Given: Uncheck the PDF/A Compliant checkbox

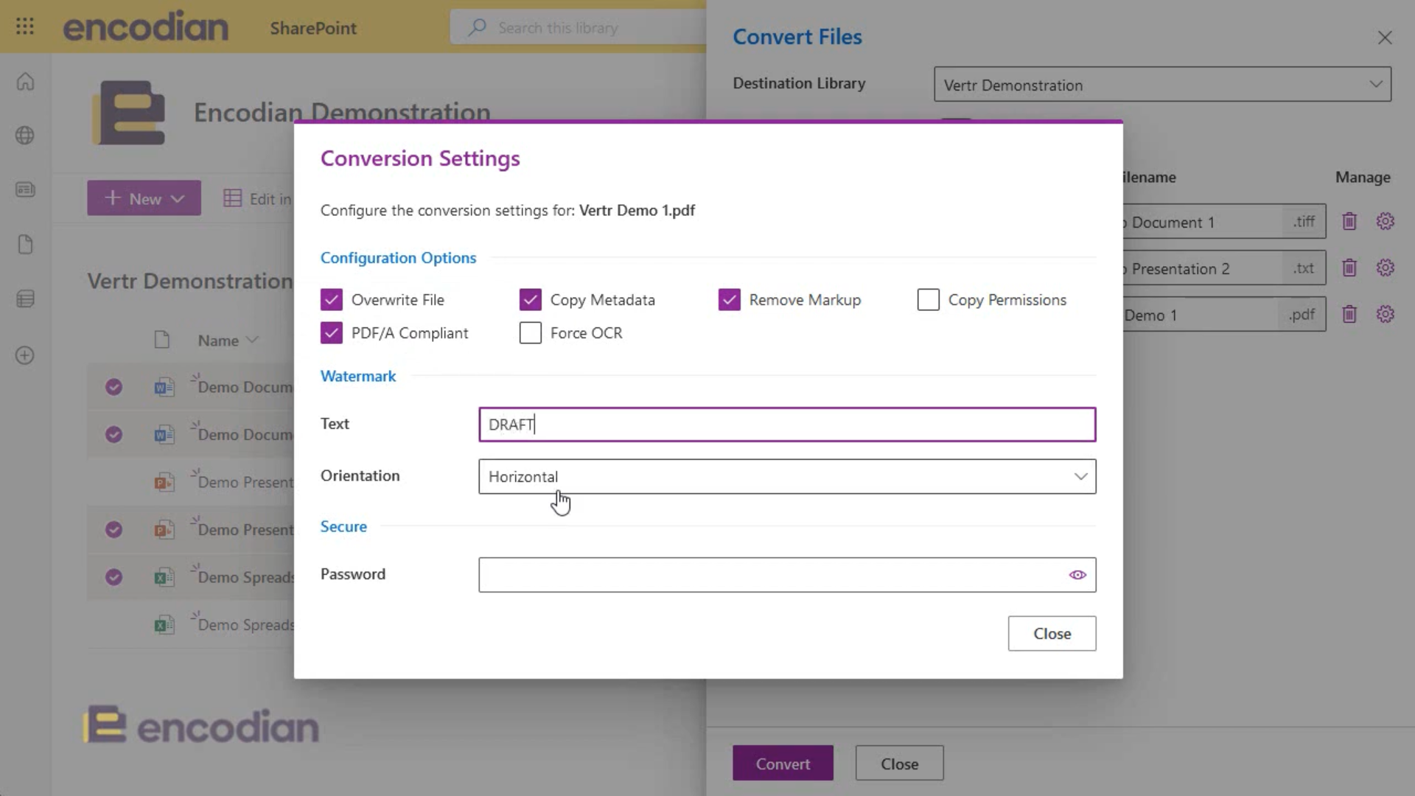Looking at the screenshot, I should point(332,333).
